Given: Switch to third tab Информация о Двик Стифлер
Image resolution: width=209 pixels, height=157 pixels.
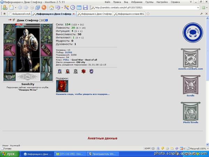Looking at the screenshot, I should click(x=95, y=14).
